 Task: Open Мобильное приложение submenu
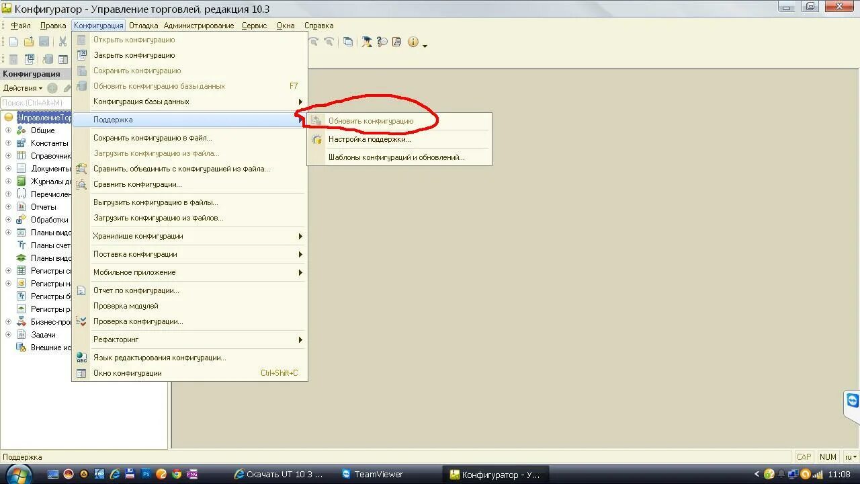pyautogui.click(x=189, y=272)
